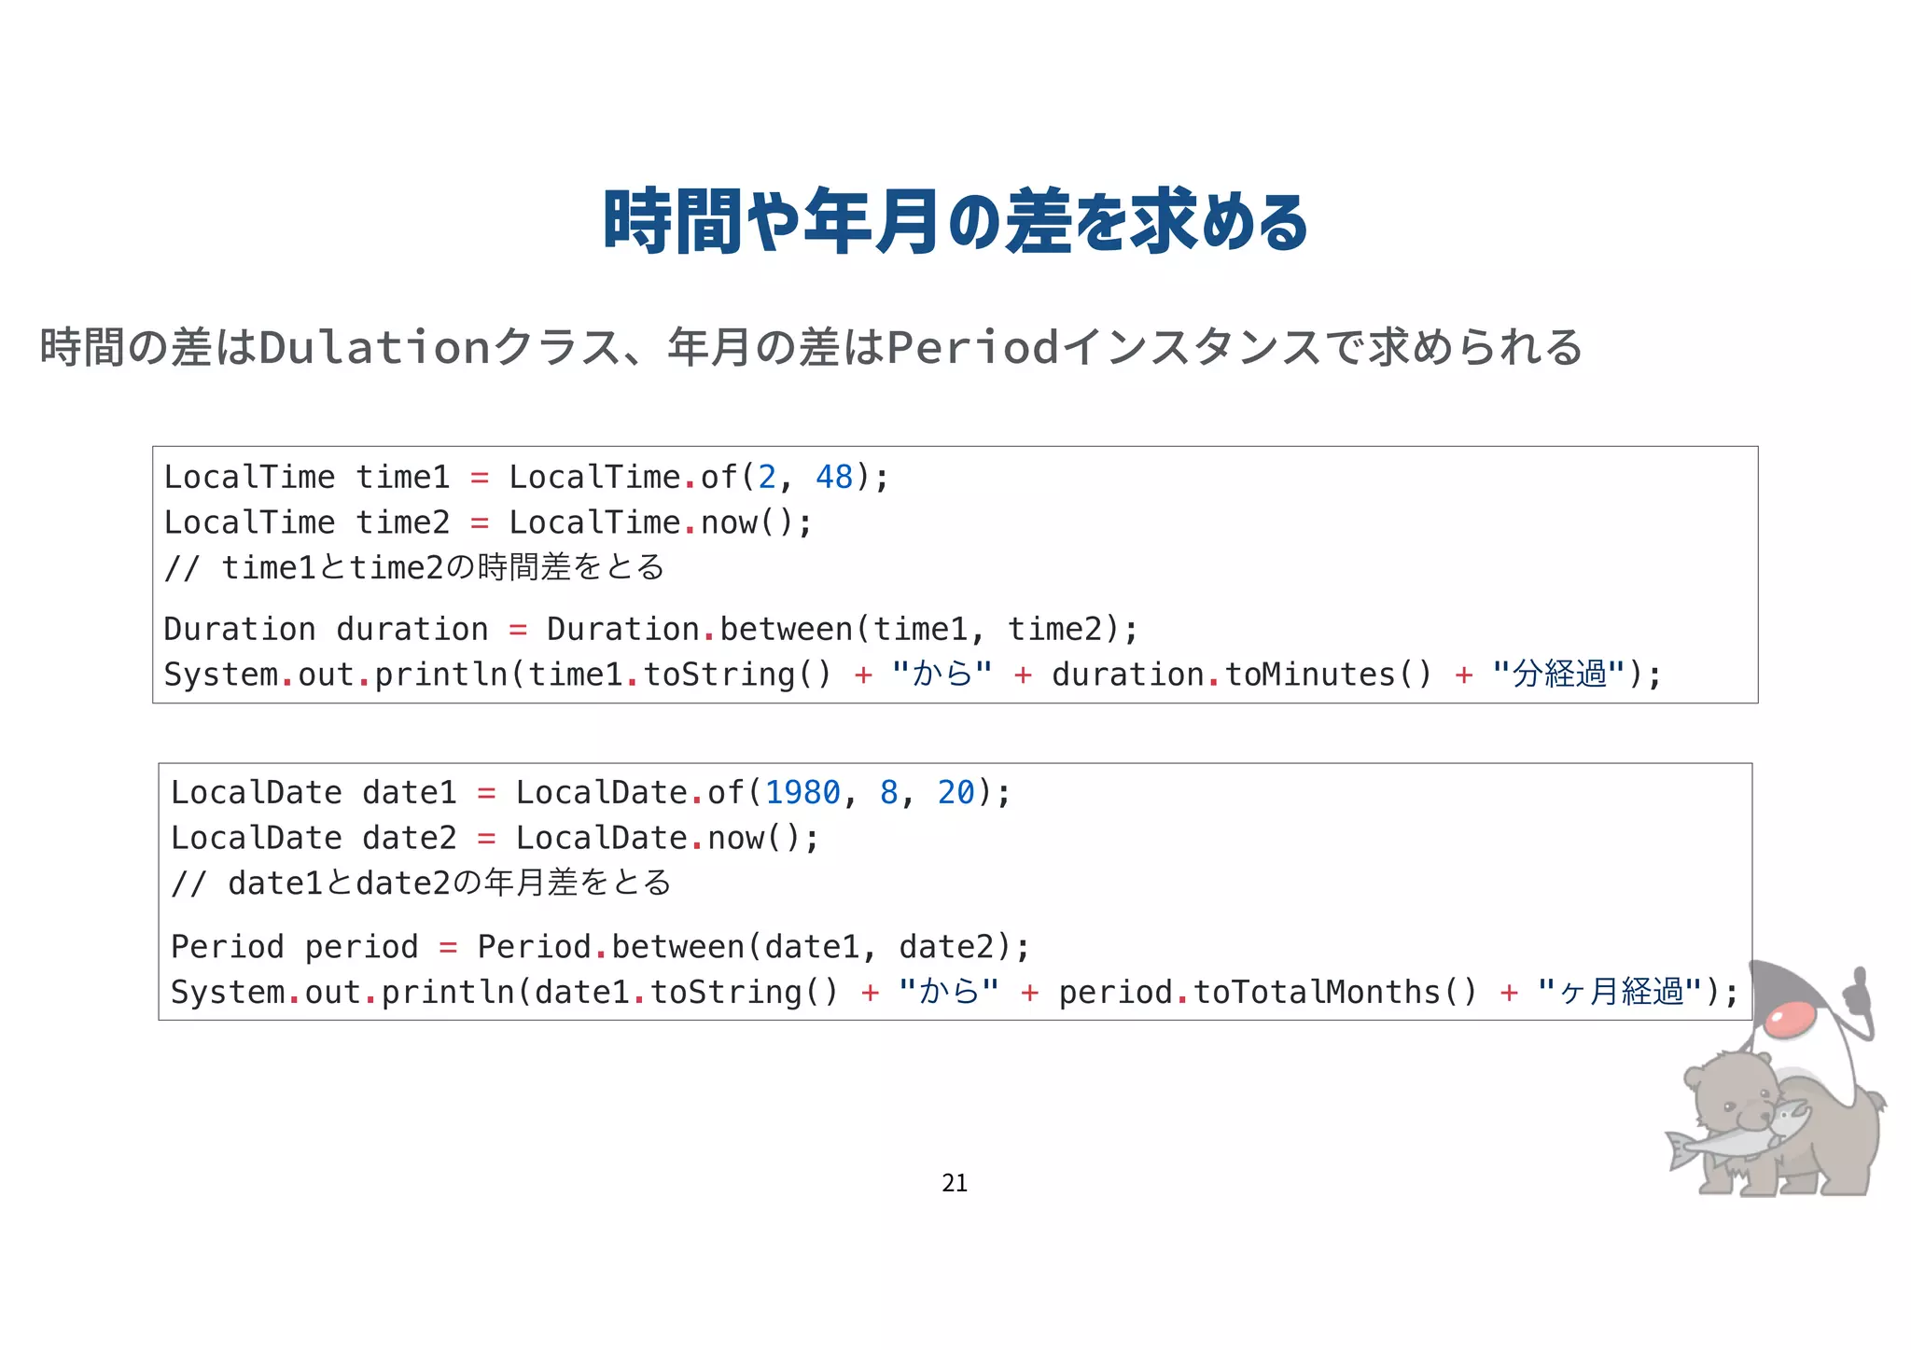Click the slide title 時間や年月の差を求める
This screenshot has width=1911, height=1350.
pos(955,222)
